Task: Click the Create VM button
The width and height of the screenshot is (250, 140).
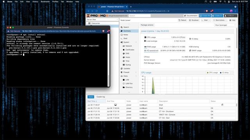Action: click(205, 16)
